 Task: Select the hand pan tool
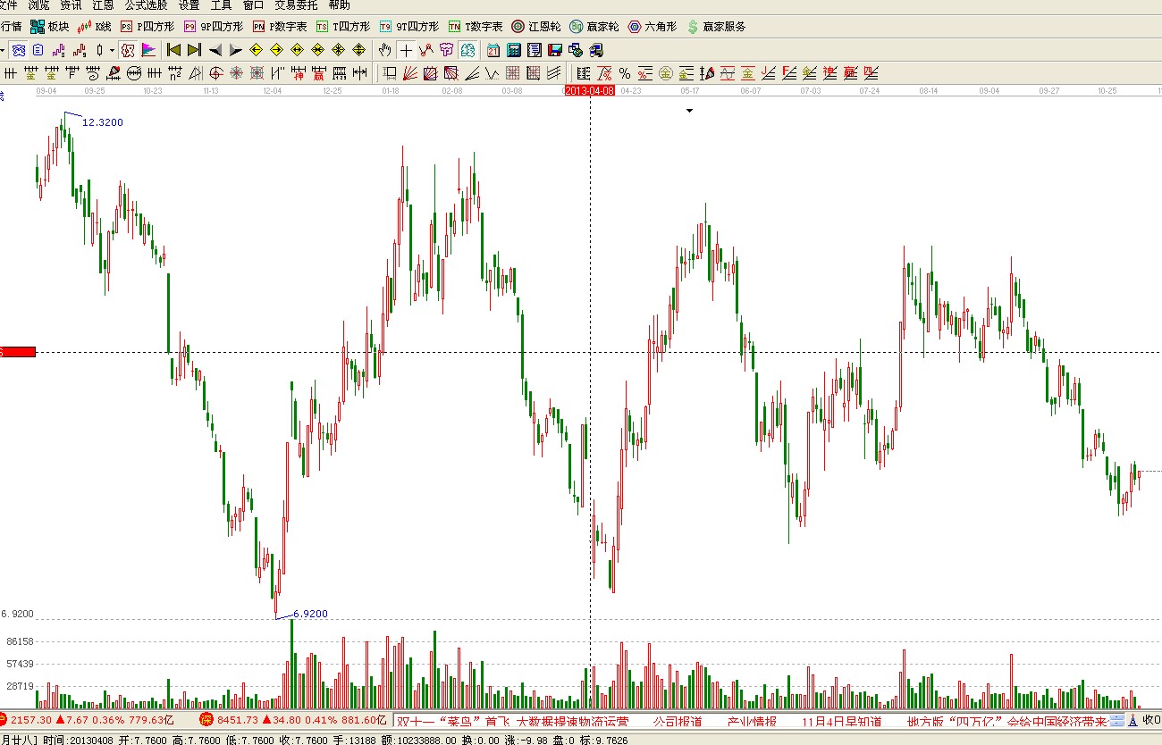[x=384, y=50]
